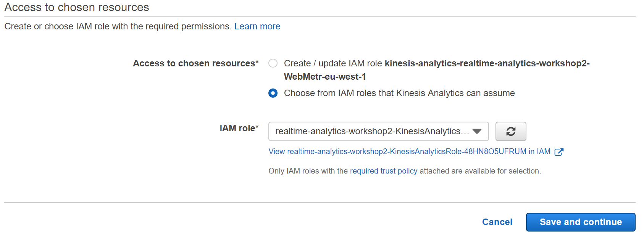The height and width of the screenshot is (238, 644).
Task: Cancel the configuration
Action: point(497,222)
